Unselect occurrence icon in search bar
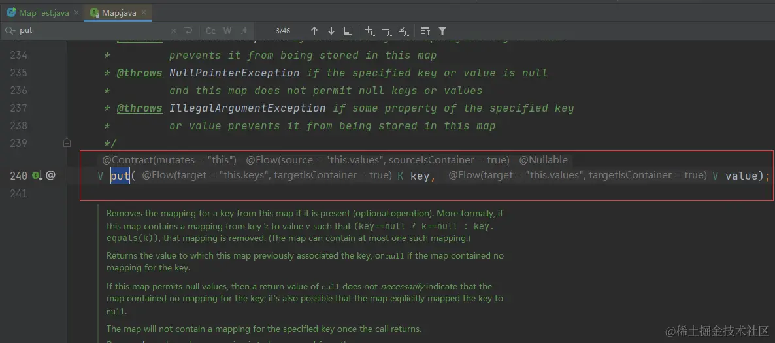775x343 pixels. [387, 31]
